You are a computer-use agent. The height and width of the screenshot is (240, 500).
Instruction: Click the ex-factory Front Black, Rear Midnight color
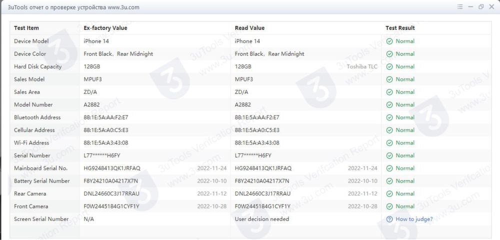coord(118,54)
